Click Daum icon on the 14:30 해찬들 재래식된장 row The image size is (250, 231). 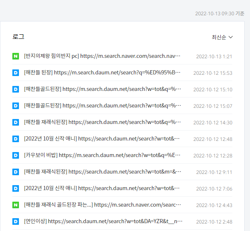[x=16, y=122]
